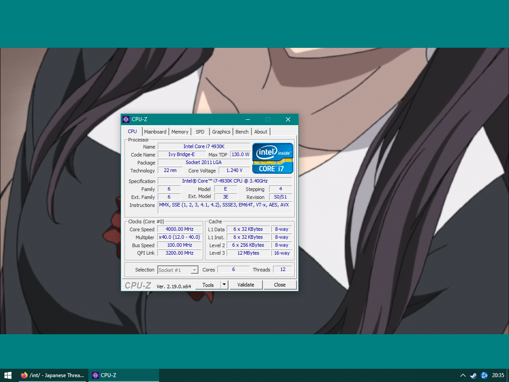The height and width of the screenshot is (382, 509).
Task: Click the Multiplier value x40.0
Action: point(179,237)
